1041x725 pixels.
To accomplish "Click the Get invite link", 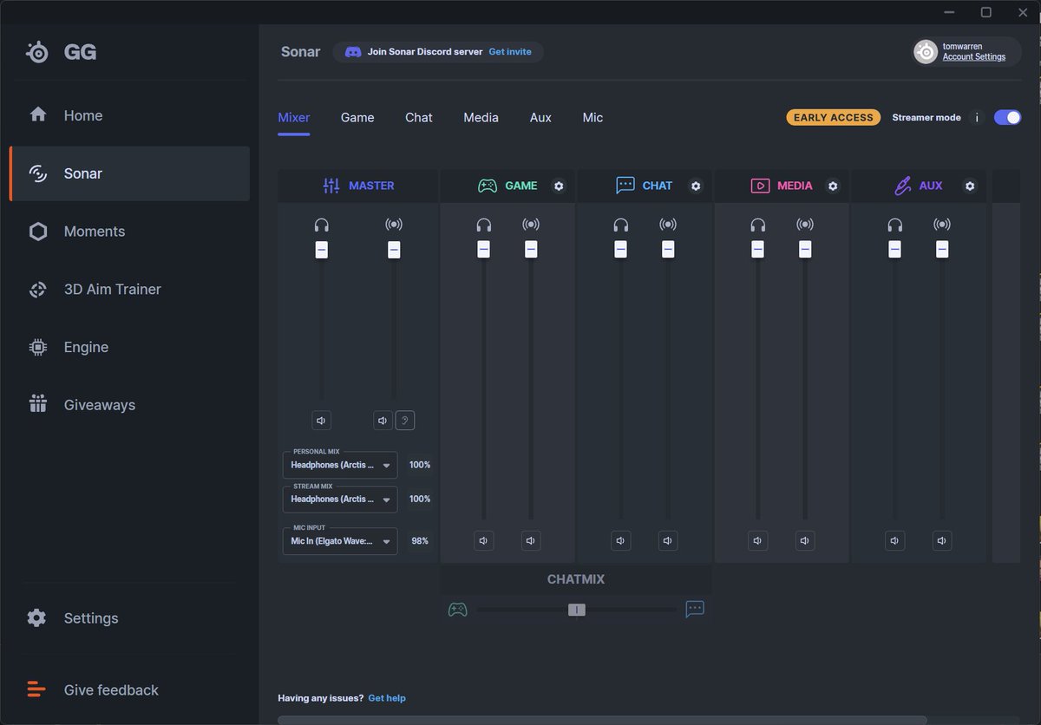I will 510,52.
